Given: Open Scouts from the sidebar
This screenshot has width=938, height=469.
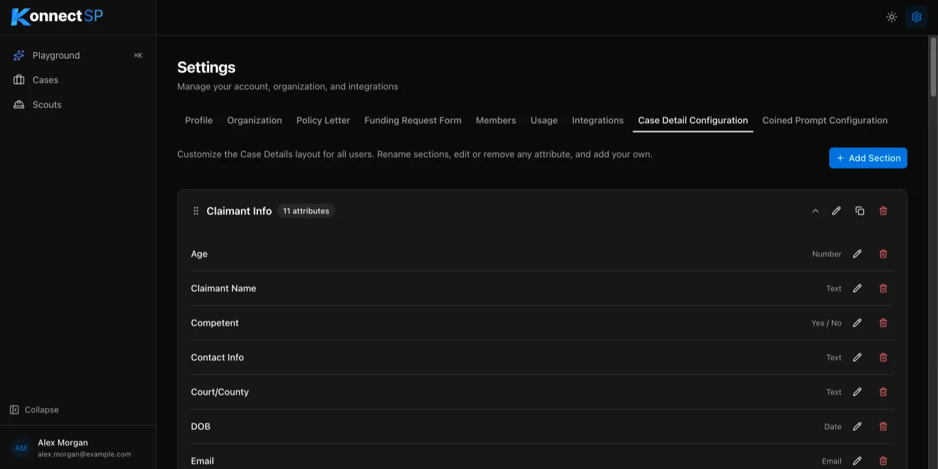Looking at the screenshot, I should pos(78,104).
